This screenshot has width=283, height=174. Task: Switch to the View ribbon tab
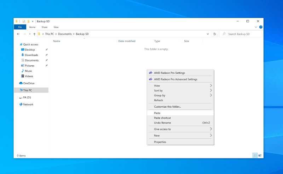56,27
